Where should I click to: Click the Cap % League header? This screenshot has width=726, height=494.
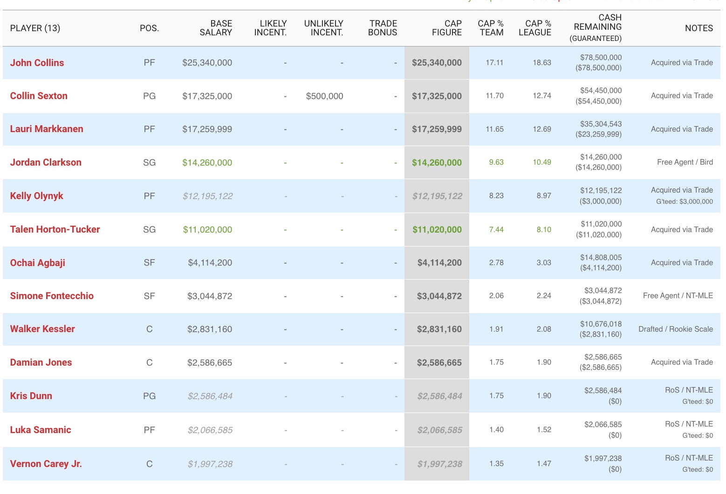(x=534, y=28)
